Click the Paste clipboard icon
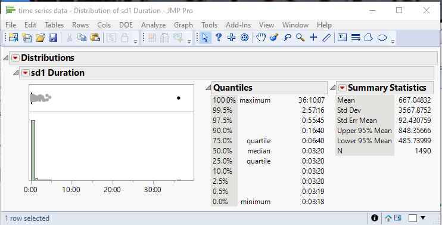The image size is (442, 225). 95,38
